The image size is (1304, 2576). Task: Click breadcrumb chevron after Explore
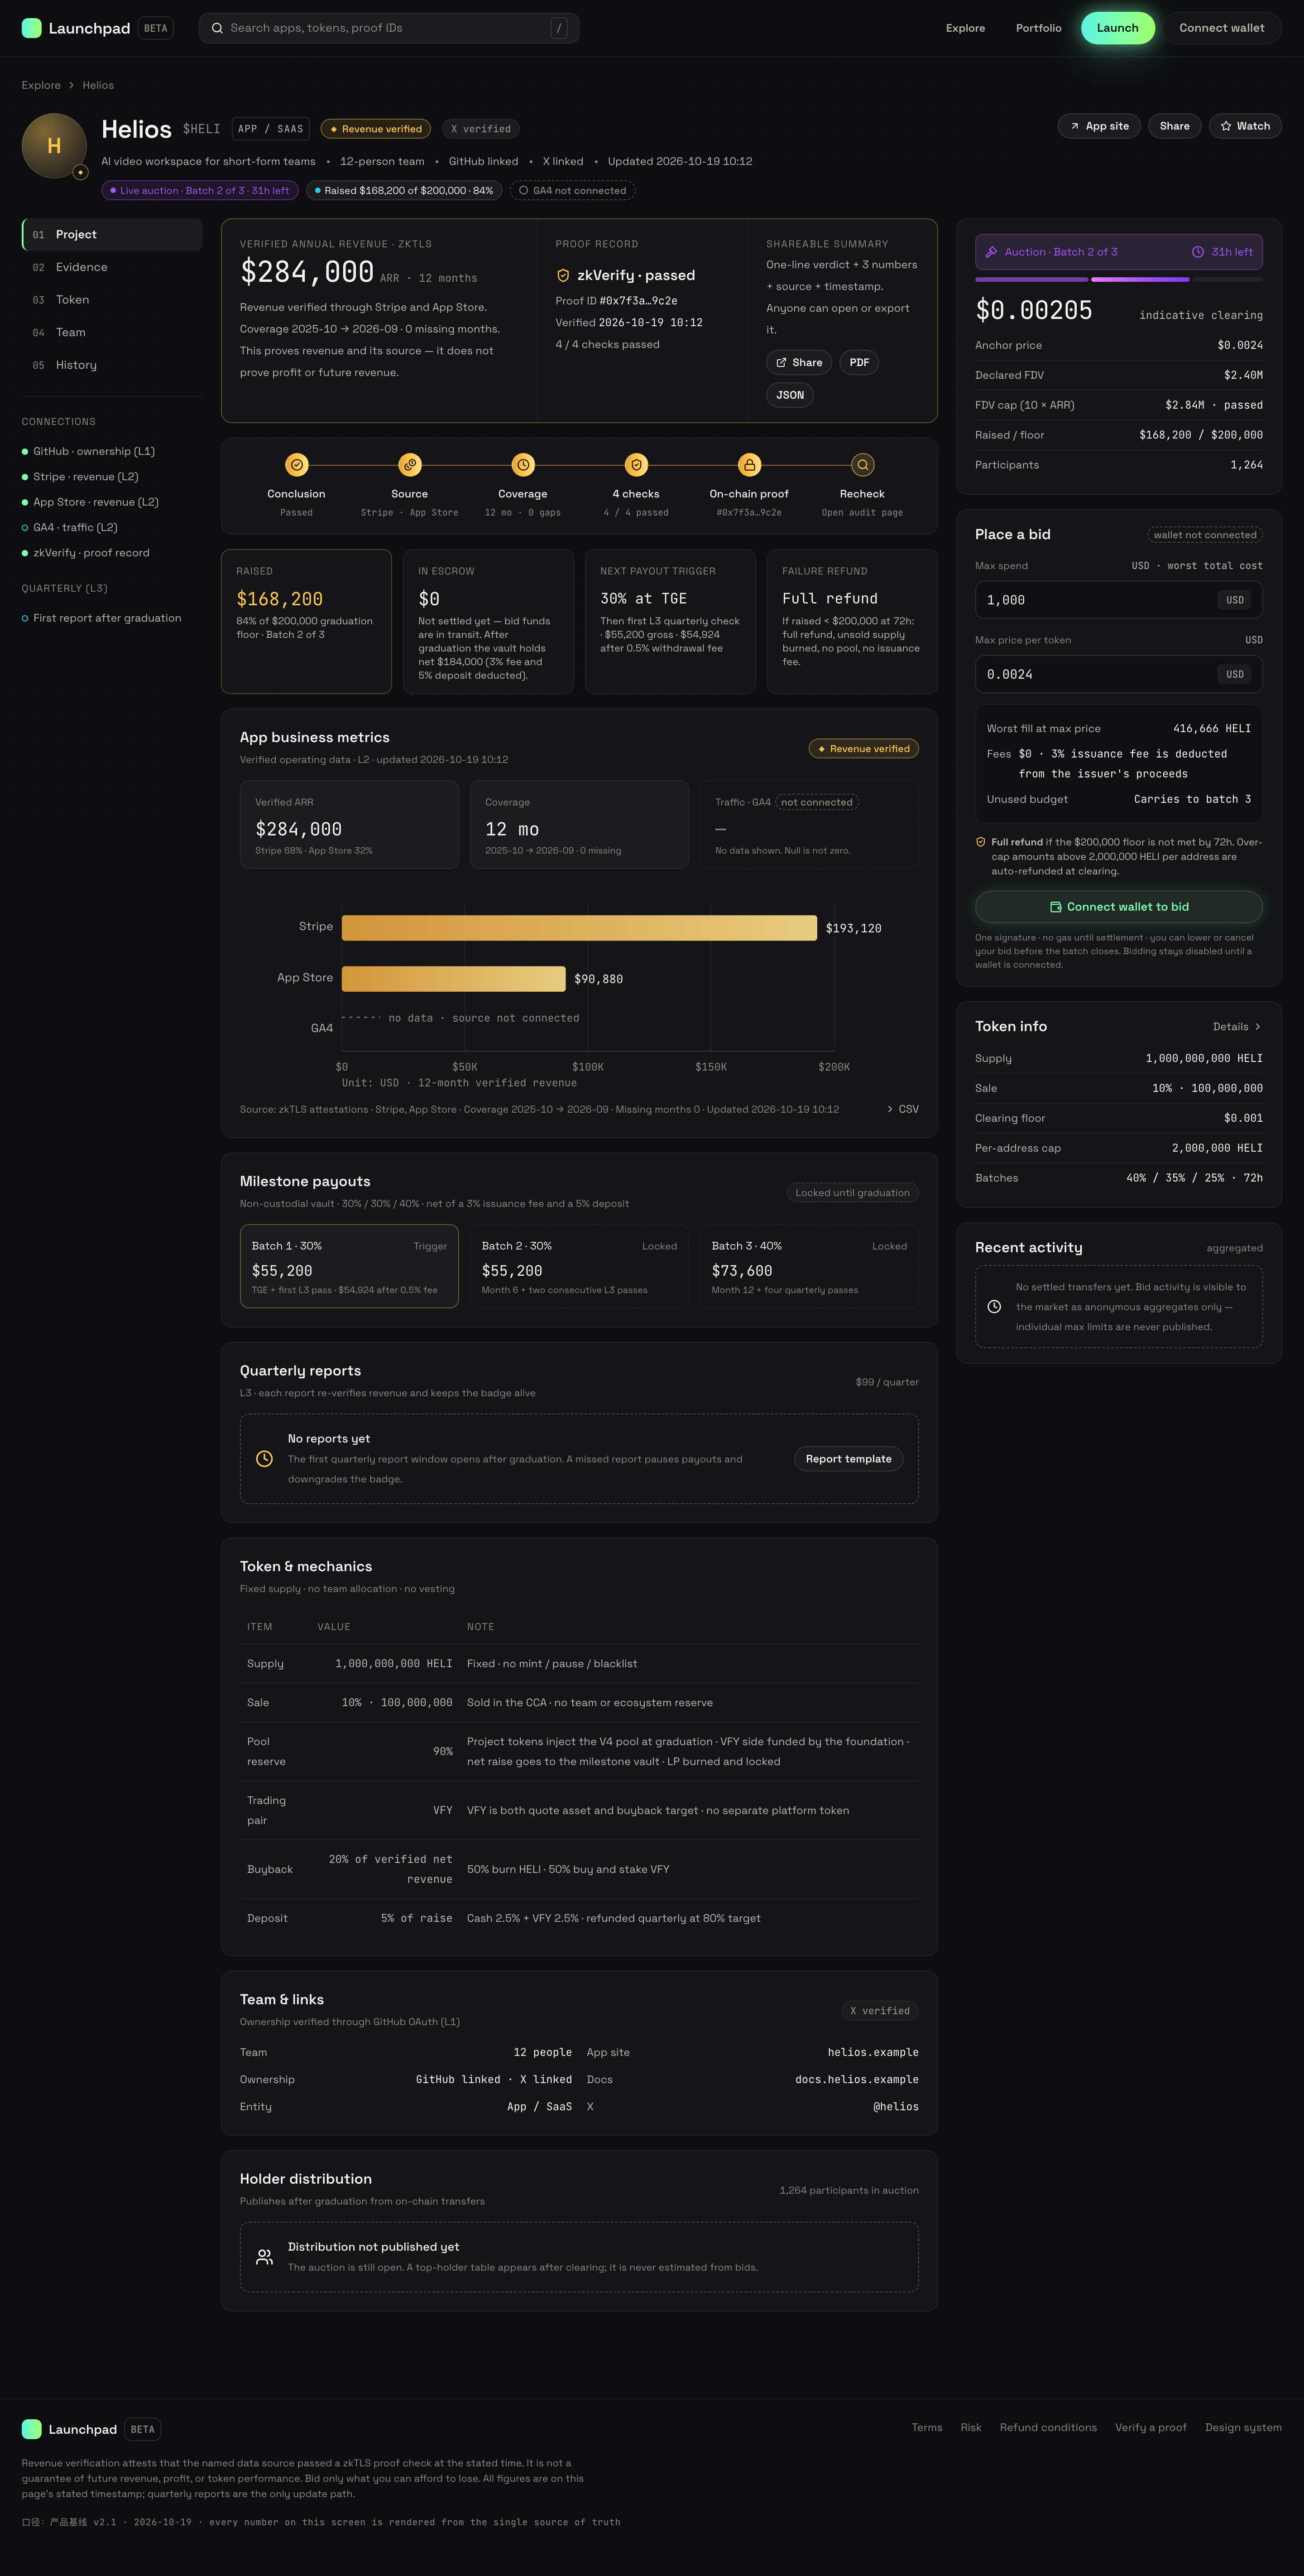pyautogui.click(x=72, y=86)
